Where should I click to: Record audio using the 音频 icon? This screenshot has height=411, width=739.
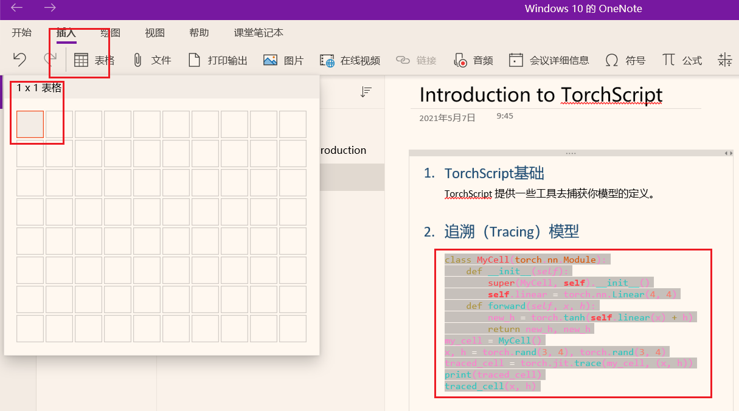[x=460, y=60]
